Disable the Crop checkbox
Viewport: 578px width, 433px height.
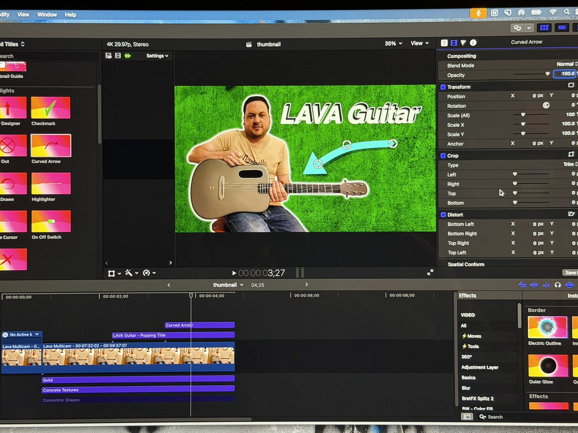click(443, 156)
